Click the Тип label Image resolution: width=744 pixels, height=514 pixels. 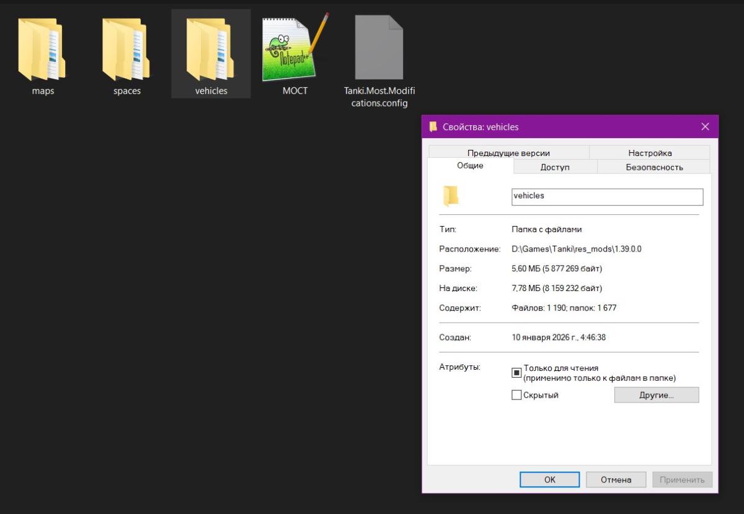(x=448, y=229)
